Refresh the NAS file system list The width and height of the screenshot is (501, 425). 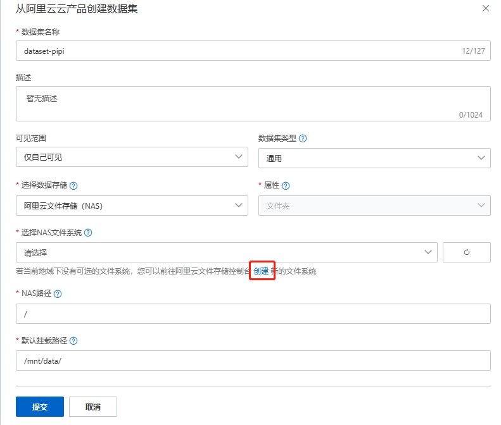click(466, 252)
